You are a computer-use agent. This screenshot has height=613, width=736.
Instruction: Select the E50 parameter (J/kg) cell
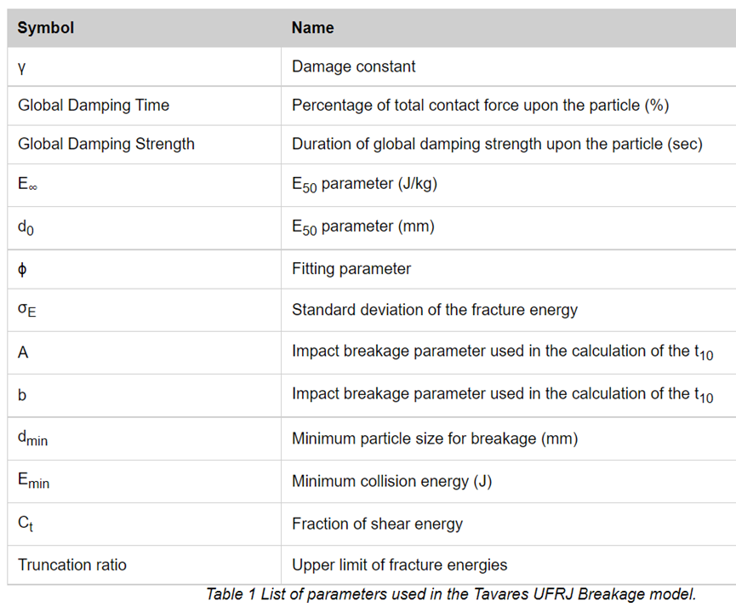click(366, 186)
